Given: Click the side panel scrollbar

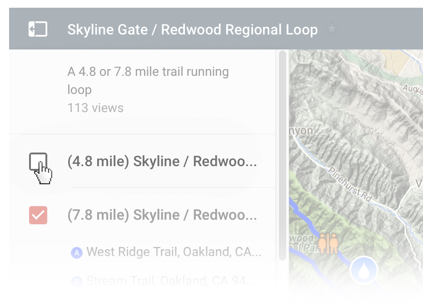Looking at the screenshot, I should pos(283,155).
